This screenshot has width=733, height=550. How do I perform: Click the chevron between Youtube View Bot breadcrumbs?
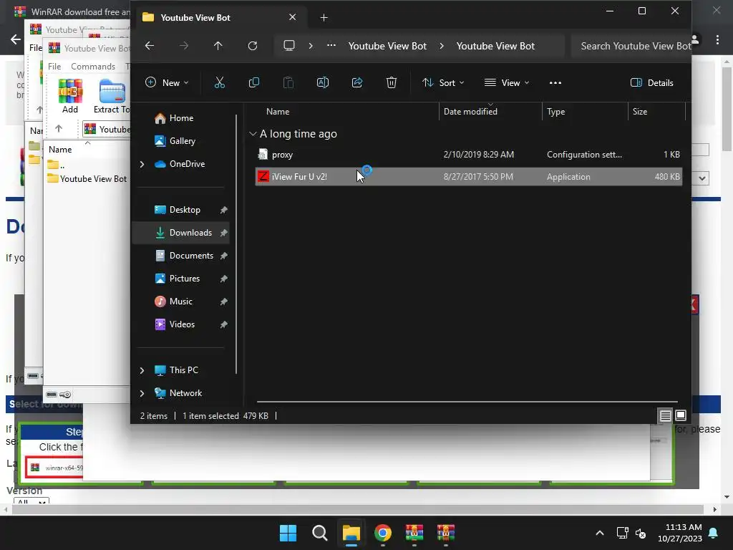point(441,46)
